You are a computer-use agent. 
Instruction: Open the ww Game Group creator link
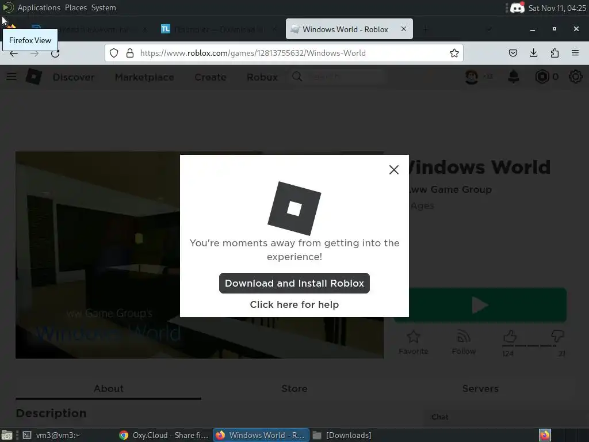pyautogui.click(x=450, y=189)
